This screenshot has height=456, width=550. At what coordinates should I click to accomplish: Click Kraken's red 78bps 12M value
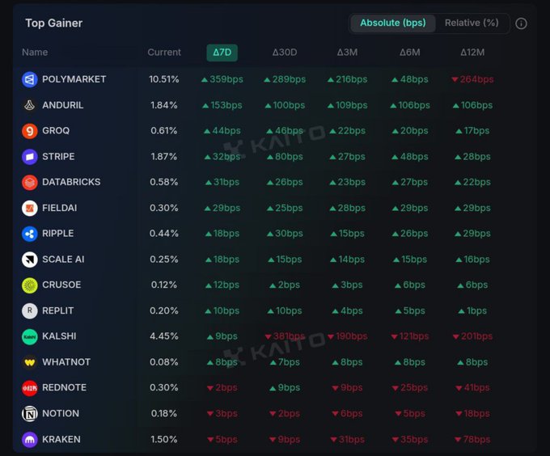(x=472, y=440)
